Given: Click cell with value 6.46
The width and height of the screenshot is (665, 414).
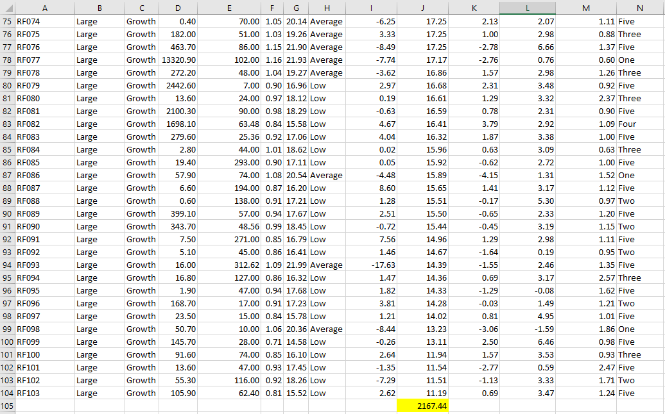Looking at the screenshot, I should point(528,342).
